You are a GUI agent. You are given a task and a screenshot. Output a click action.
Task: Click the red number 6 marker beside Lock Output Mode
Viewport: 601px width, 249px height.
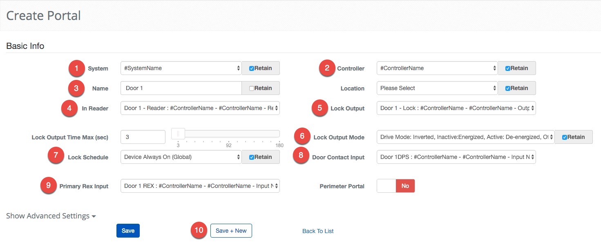pos(302,137)
